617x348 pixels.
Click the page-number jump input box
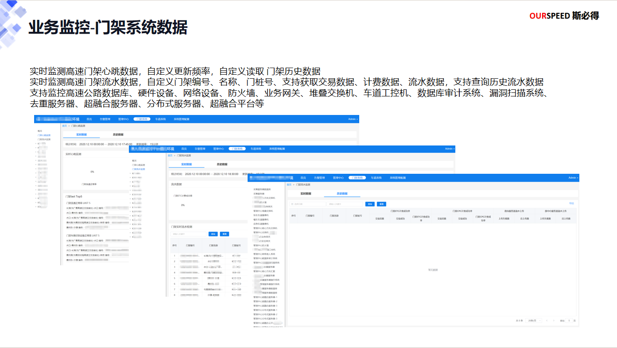[x=569, y=320]
